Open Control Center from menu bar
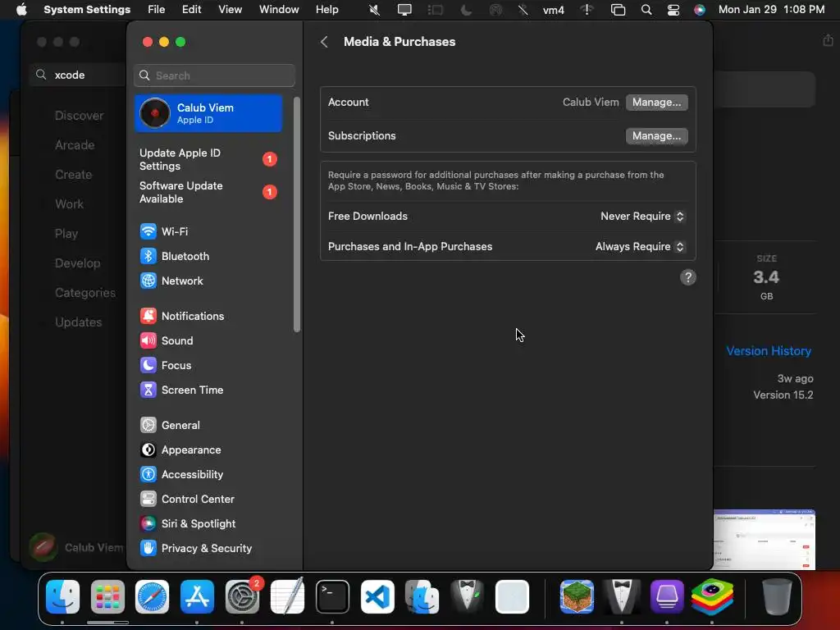 click(673, 10)
